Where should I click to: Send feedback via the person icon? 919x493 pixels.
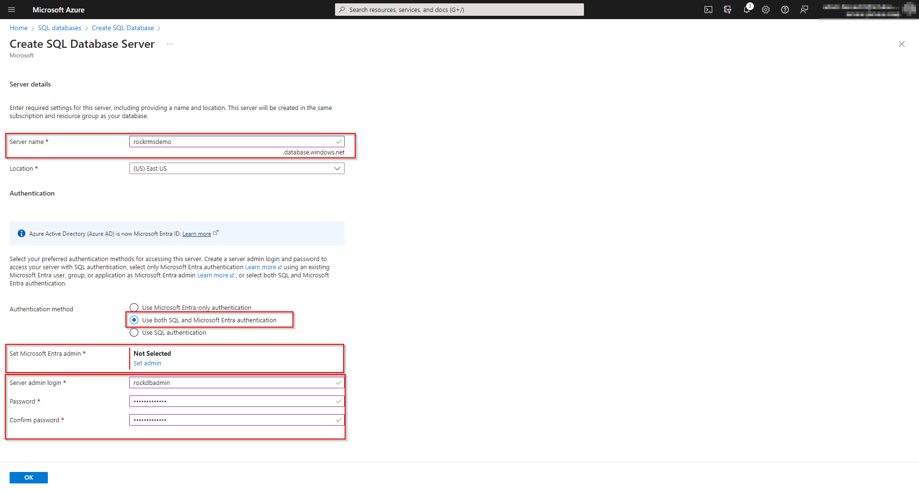tap(804, 10)
